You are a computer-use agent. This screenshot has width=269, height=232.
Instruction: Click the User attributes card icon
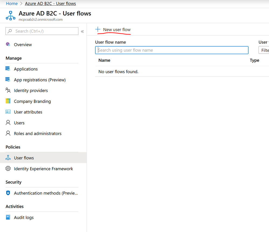click(x=8, y=112)
